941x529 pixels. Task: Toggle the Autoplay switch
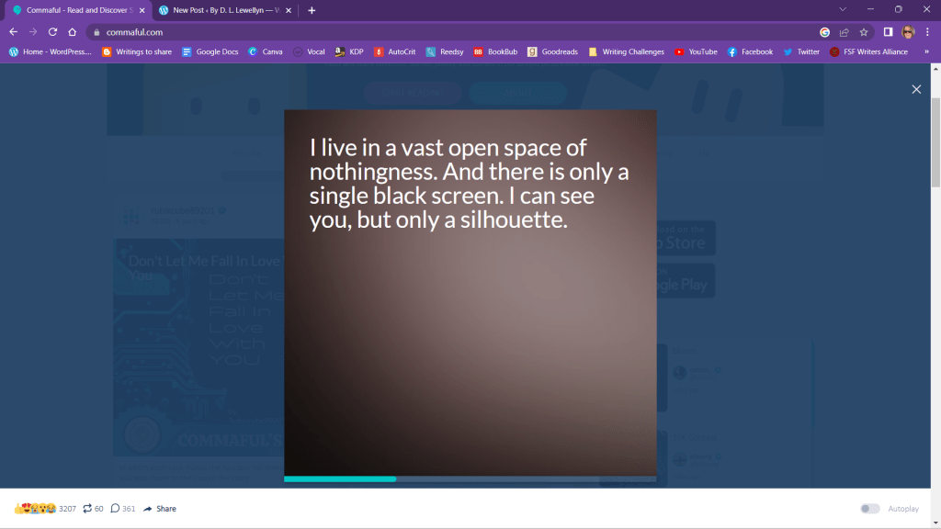[869, 509]
